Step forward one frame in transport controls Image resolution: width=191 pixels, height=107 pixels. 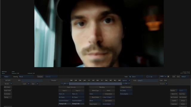click(98, 81)
